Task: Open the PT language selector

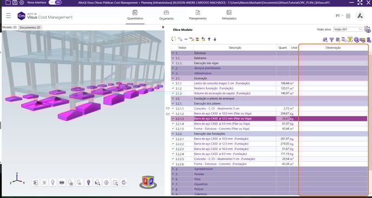Action: tap(339, 16)
